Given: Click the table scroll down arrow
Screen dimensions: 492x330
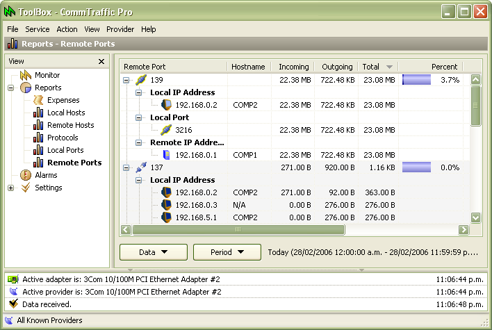Looking at the screenshot, I should (x=476, y=217).
